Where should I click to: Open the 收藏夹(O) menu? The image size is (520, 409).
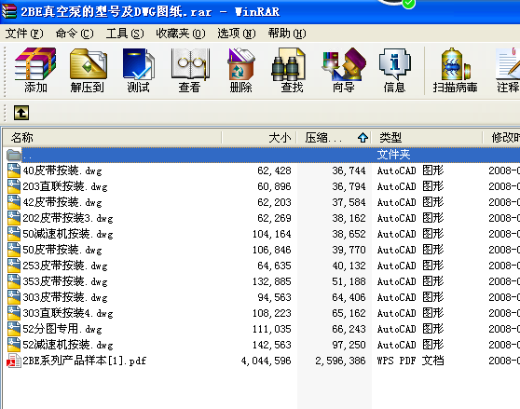[181, 34]
